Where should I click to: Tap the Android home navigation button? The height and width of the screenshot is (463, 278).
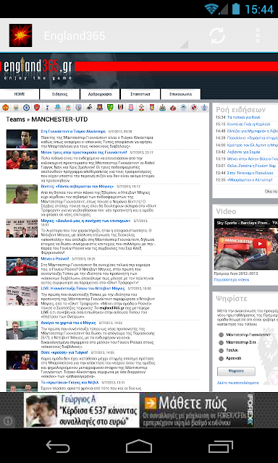[x=139, y=446]
